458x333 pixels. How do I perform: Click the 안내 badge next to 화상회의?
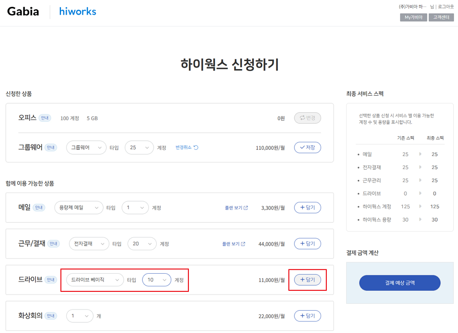point(51,316)
